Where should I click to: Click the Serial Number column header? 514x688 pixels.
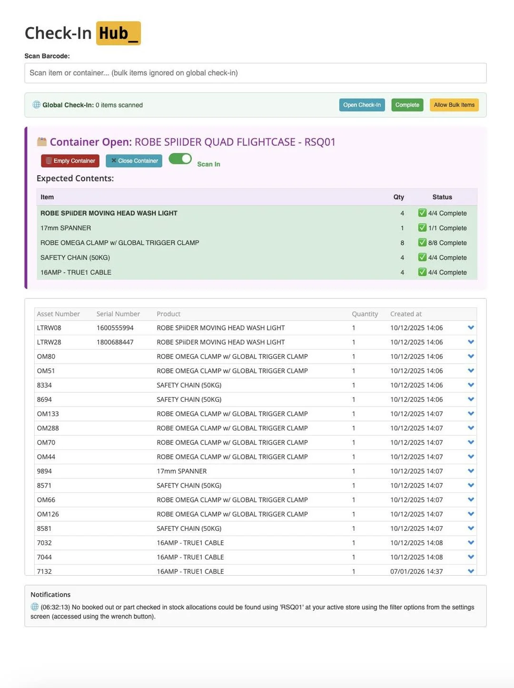[118, 314]
